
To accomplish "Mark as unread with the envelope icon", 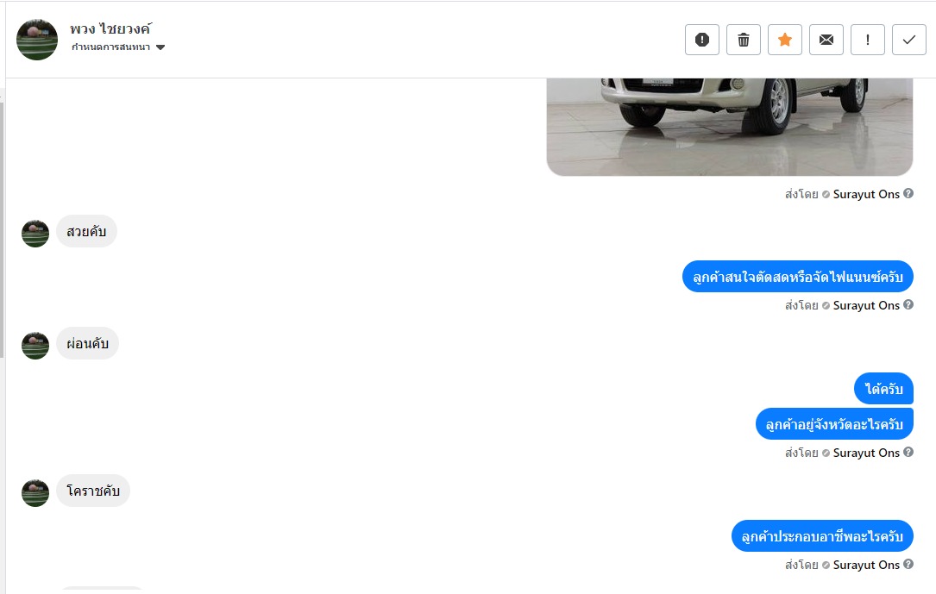I will [x=826, y=40].
